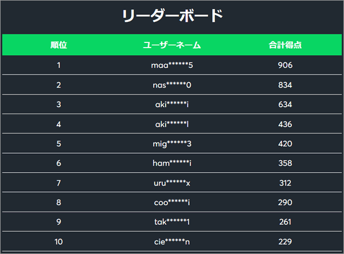The height and width of the screenshot is (254, 344).
Task: Click the score 420
Action: pyautogui.click(x=285, y=144)
